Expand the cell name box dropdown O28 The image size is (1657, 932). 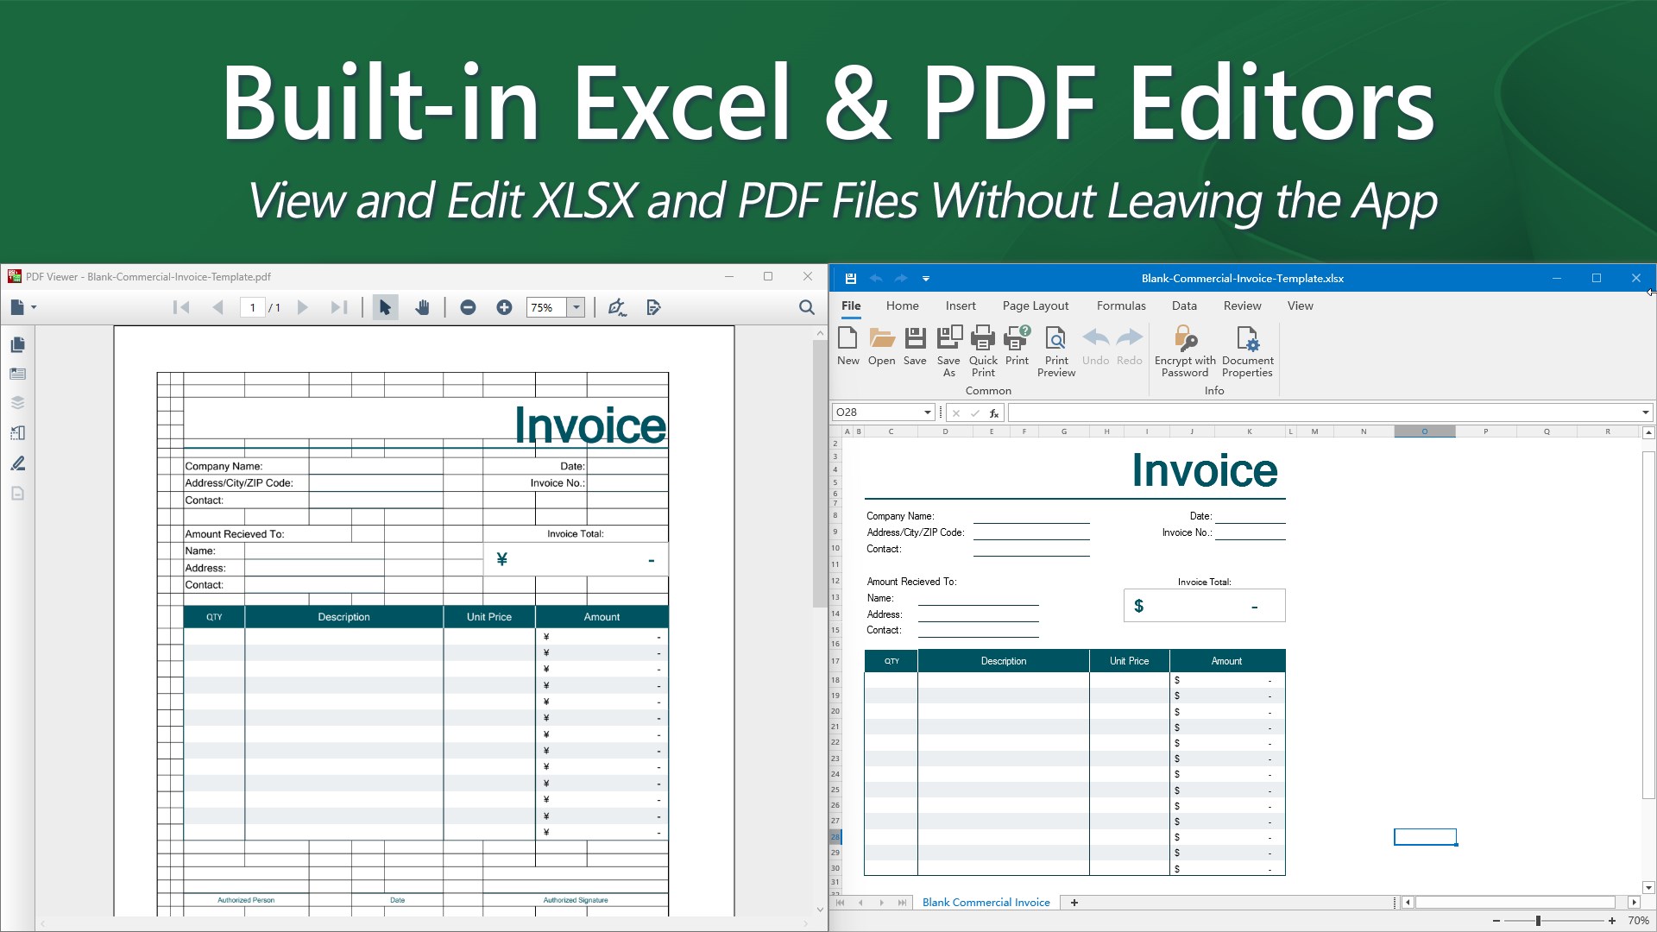(x=928, y=412)
